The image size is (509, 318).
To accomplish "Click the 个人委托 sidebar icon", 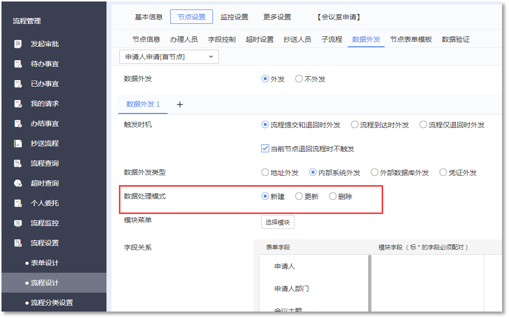I will [18, 204].
